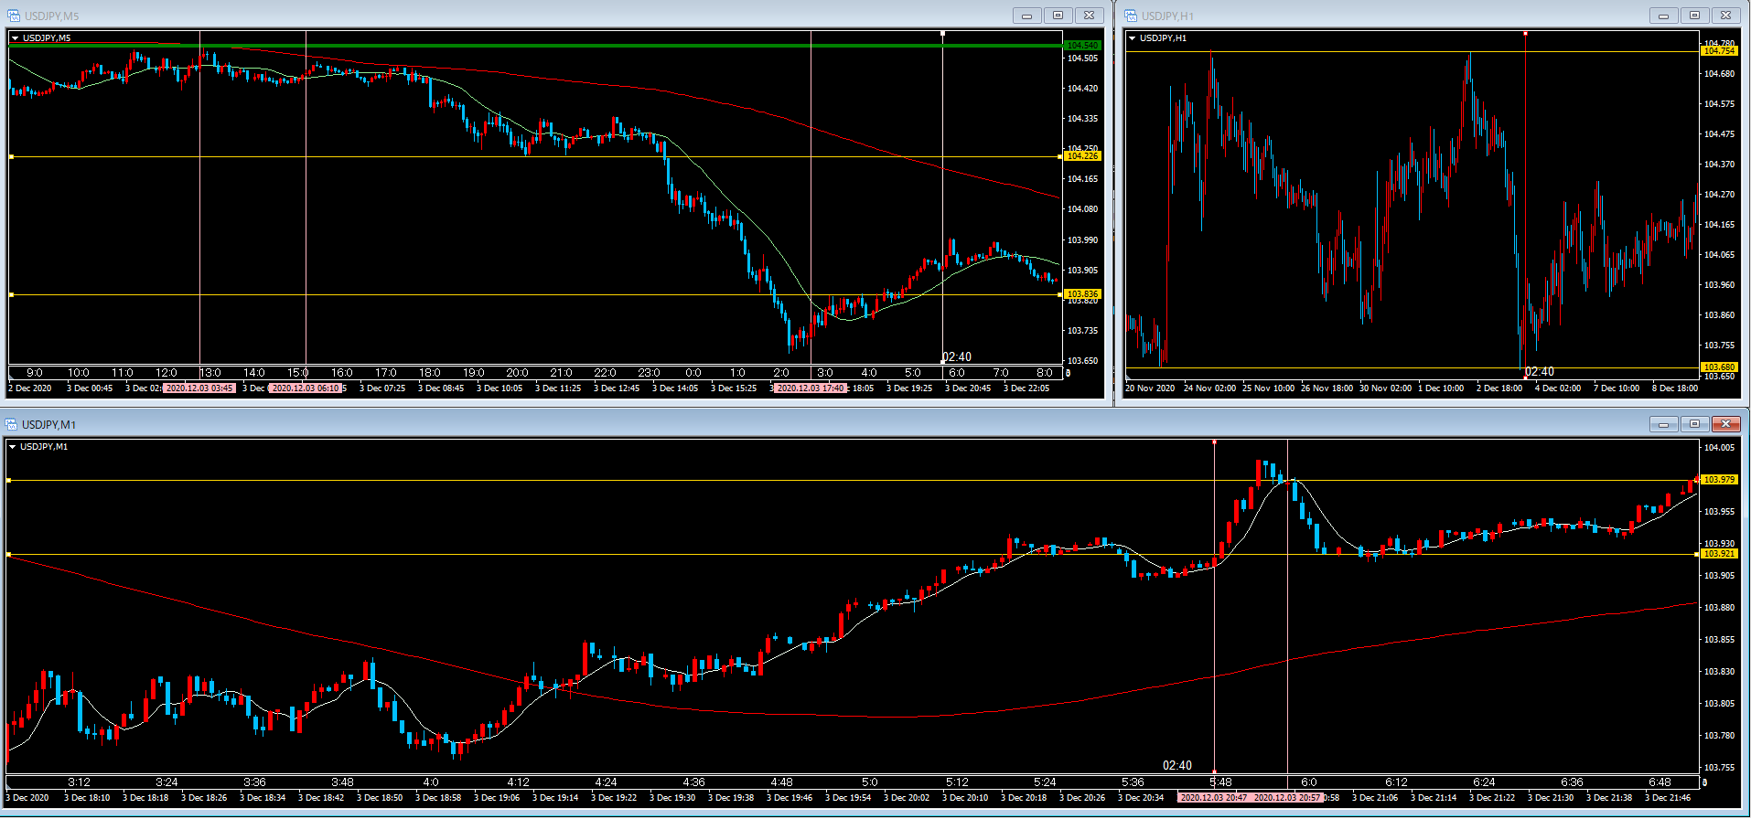Screen dimensions: 1751x819
Task: Expand the USDJPY,M5 chart label dropdown arrow
Action: pos(16,38)
